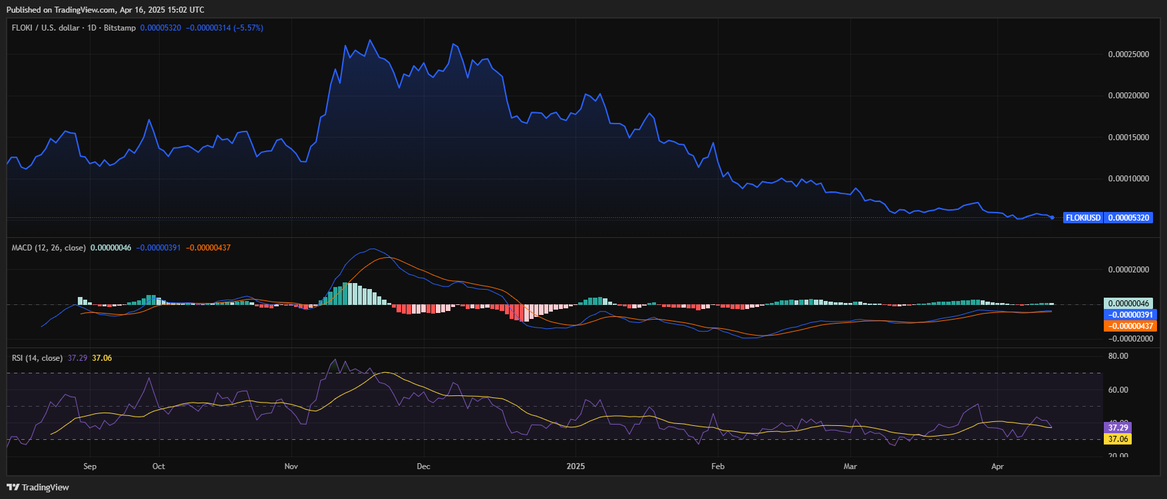This screenshot has width=1167, height=499.
Task: Click the Dec date label on time axis
Action: click(423, 466)
